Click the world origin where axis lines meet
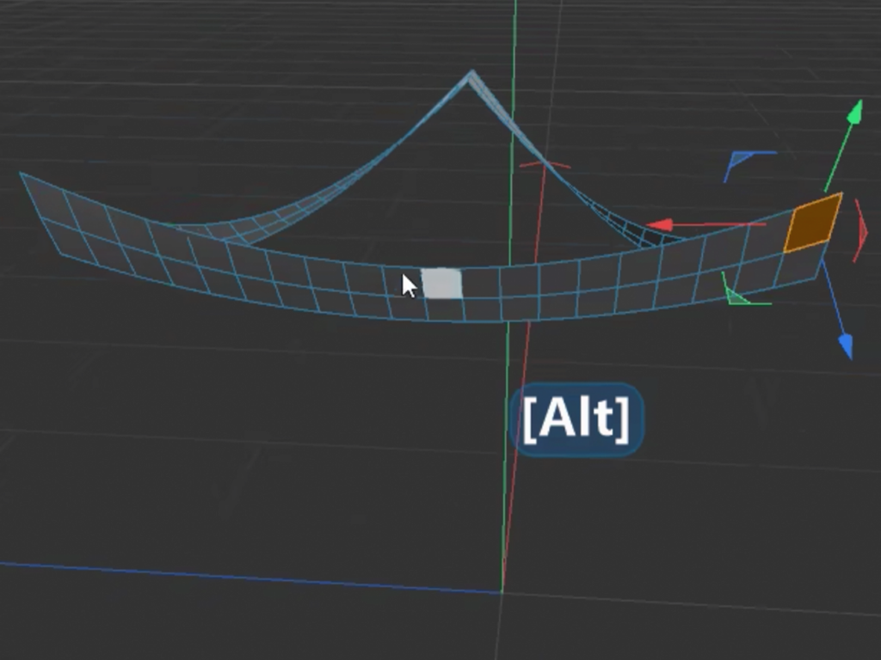 point(502,591)
